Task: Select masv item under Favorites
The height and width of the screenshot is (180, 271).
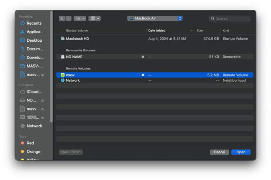Action: pyautogui.click(x=30, y=75)
